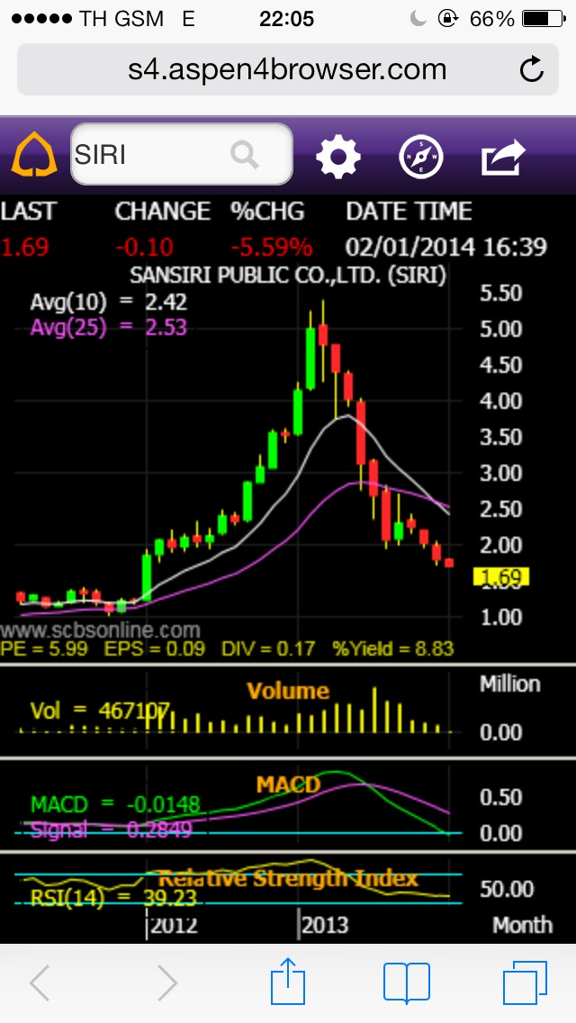576x1023 pixels.
Task: Tap the 2012 time axis marker
Action: [173, 925]
